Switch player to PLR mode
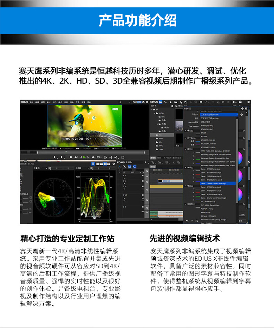 [135, 102]
